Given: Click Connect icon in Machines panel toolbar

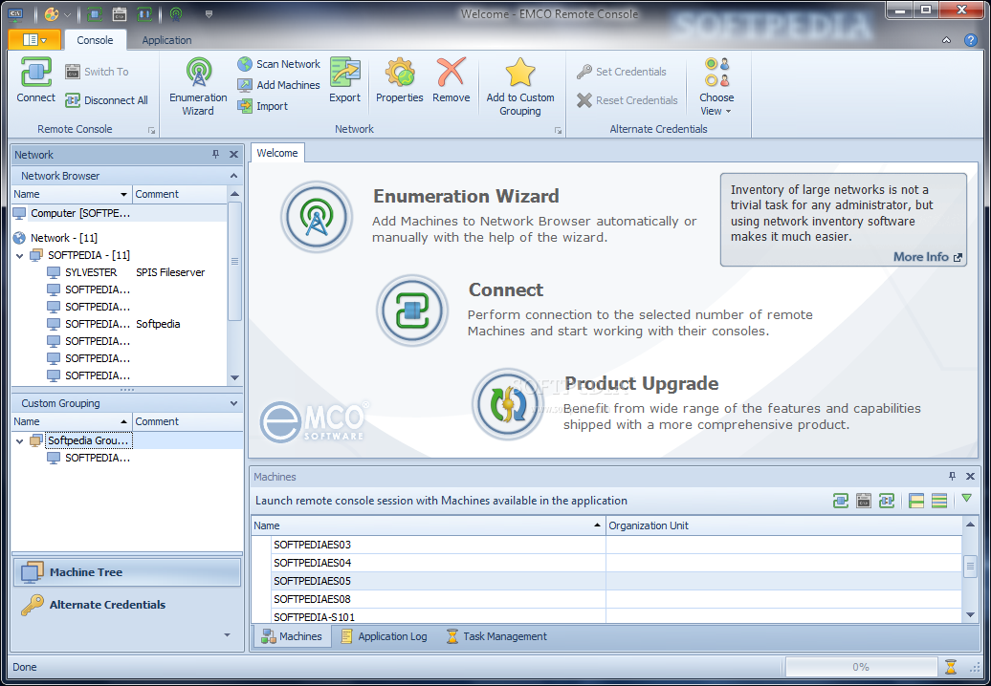Looking at the screenshot, I should pos(841,501).
